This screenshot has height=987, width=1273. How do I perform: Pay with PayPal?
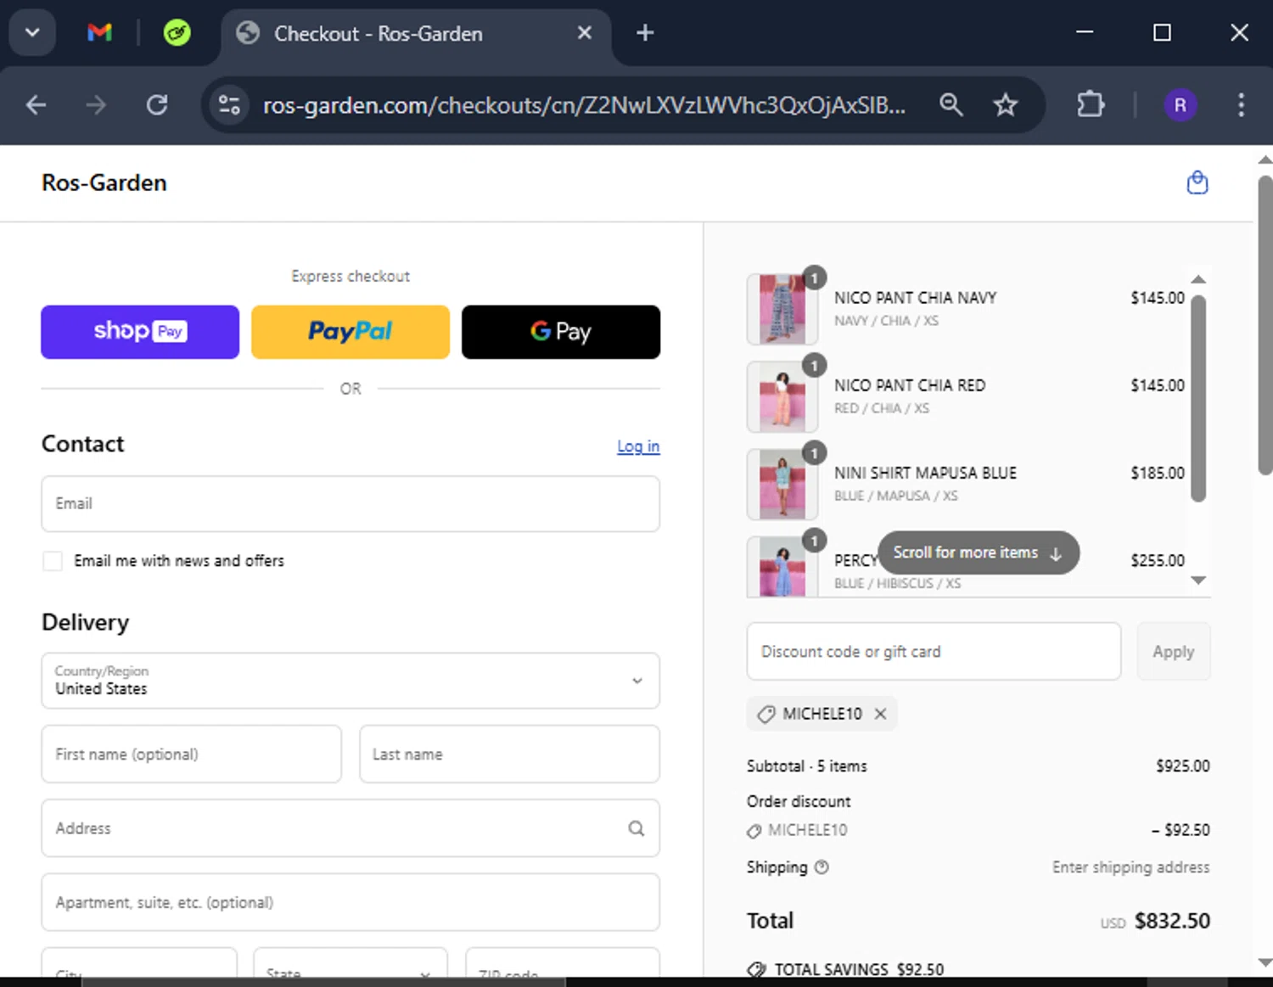pos(350,332)
